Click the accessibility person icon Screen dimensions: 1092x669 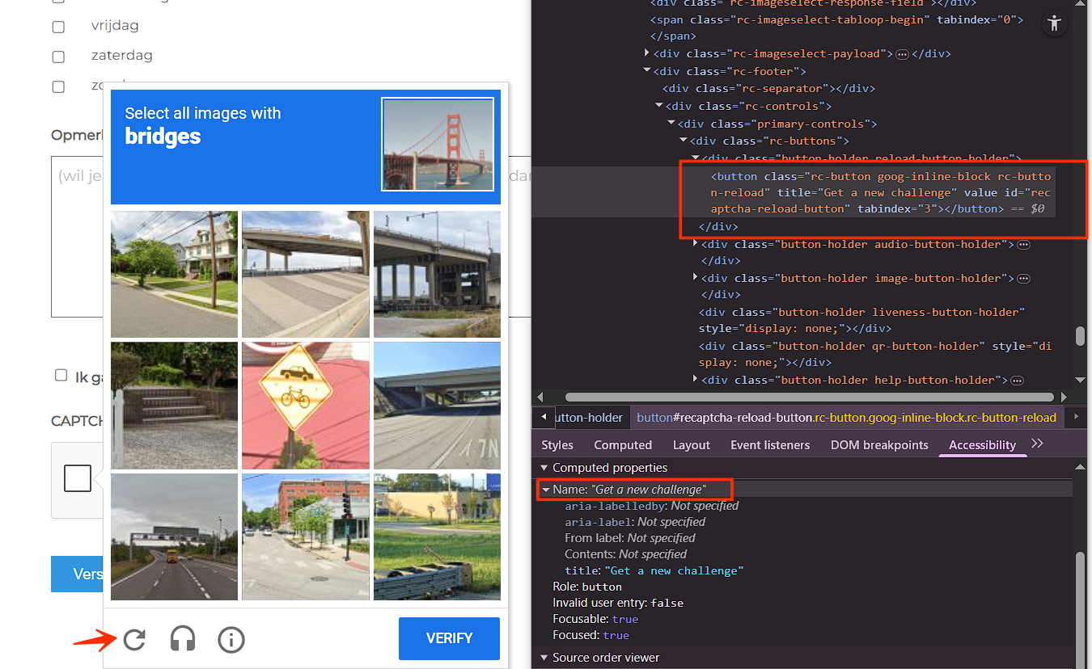(x=1053, y=23)
